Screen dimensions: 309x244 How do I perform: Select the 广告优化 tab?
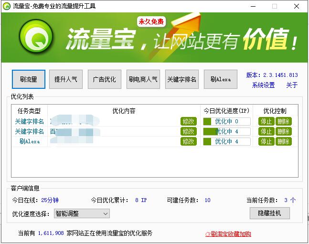[105, 79]
